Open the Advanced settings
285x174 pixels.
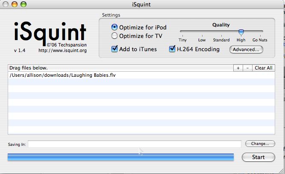[x=246, y=49]
